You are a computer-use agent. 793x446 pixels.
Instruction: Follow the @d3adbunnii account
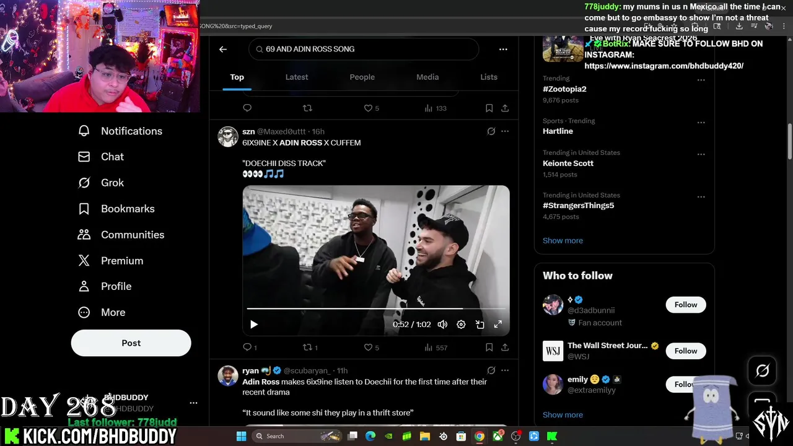pyautogui.click(x=686, y=305)
